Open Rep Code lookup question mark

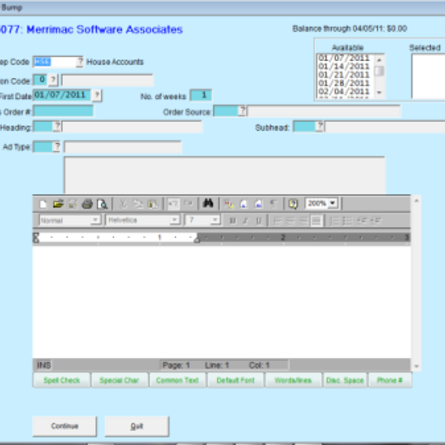click(80, 62)
